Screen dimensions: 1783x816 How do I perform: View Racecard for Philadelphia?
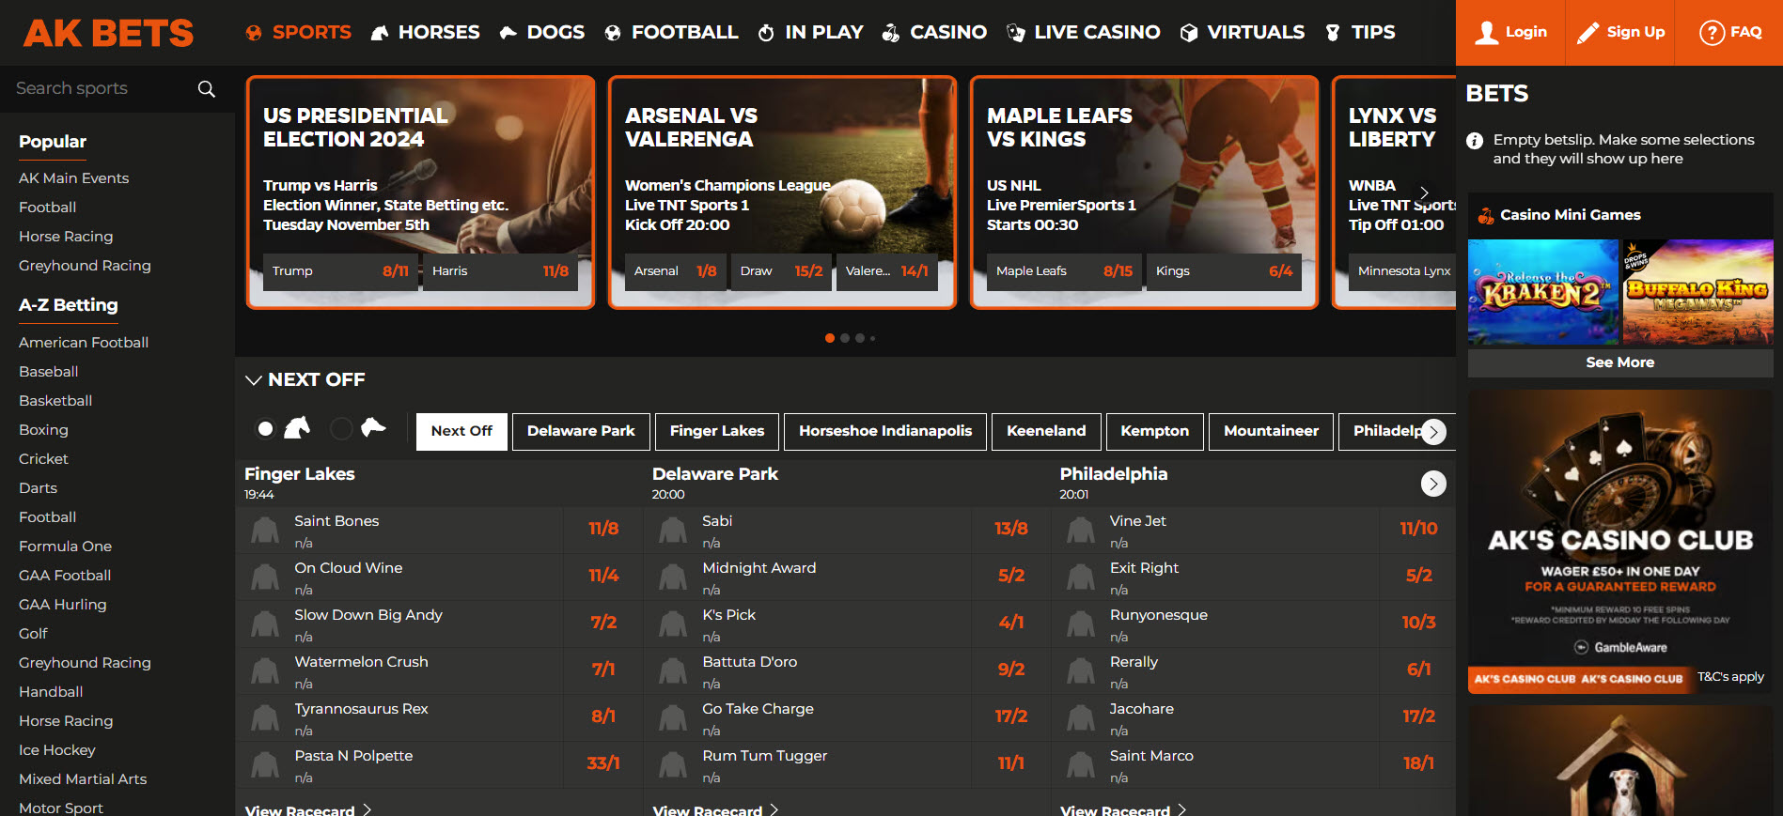[x=1123, y=809]
